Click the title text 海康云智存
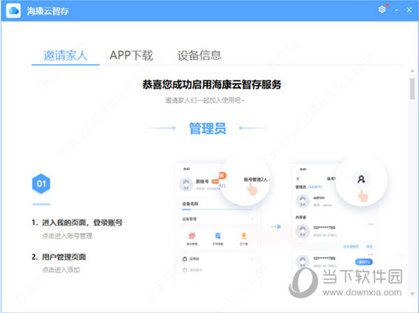This screenshot has width=419, height=313. (47, 11)
